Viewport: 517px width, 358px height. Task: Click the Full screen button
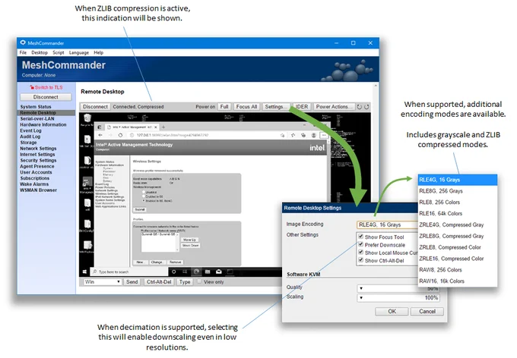click(x=224, y=107)
